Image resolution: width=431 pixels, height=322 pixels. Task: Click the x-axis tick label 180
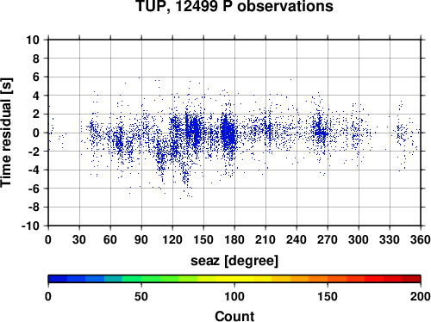tap(234, 239)
